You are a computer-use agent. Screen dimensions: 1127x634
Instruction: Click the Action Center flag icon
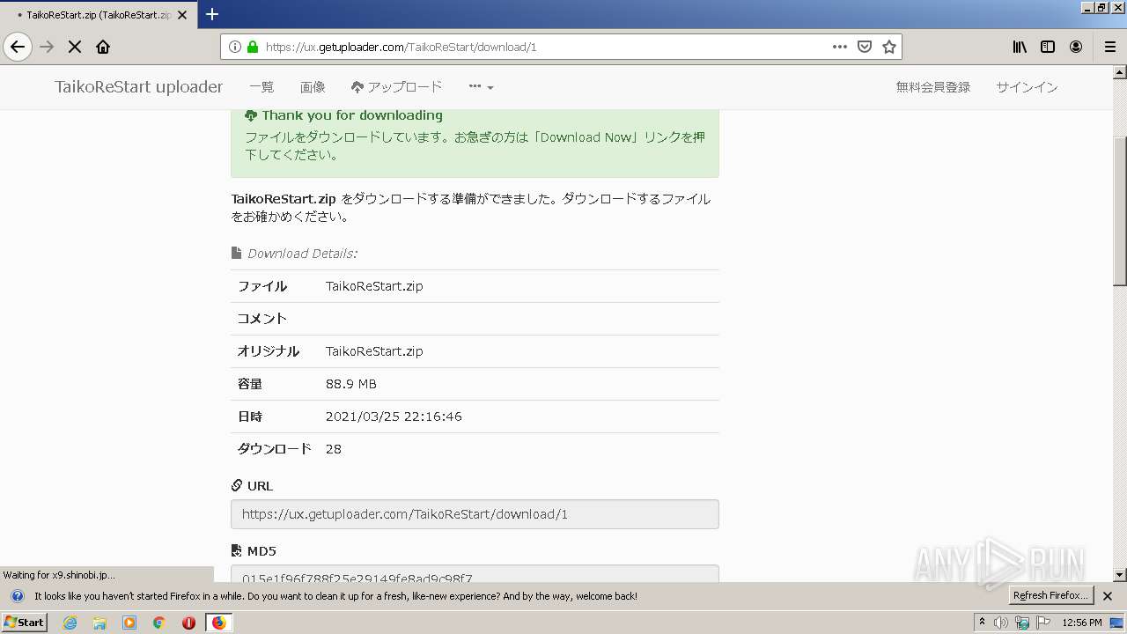click(1043, 623)
